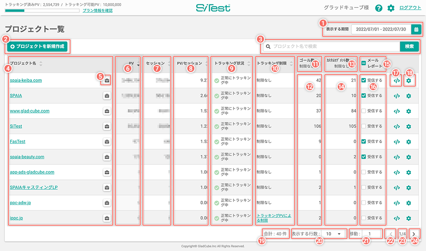This screenshot has width=426, height=251.
Task: Open the help question mark icon
Action: pos(379,8)
